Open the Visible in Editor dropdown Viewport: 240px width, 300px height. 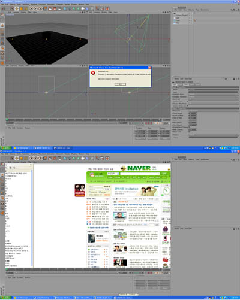click(x=214, y=95)
